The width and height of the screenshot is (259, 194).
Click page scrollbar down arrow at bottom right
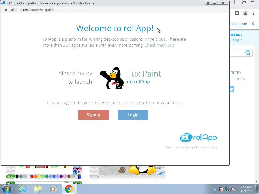[x=257, y=182]
